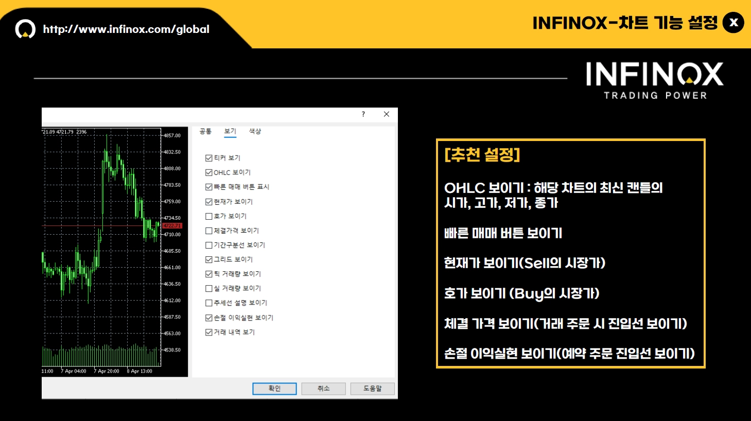Confirm settings with the 확인 button
The width and height of the screenshot is (751, 421).
point(274,389)
